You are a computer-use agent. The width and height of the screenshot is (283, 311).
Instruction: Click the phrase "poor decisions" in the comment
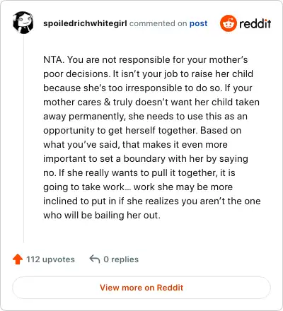76,74
